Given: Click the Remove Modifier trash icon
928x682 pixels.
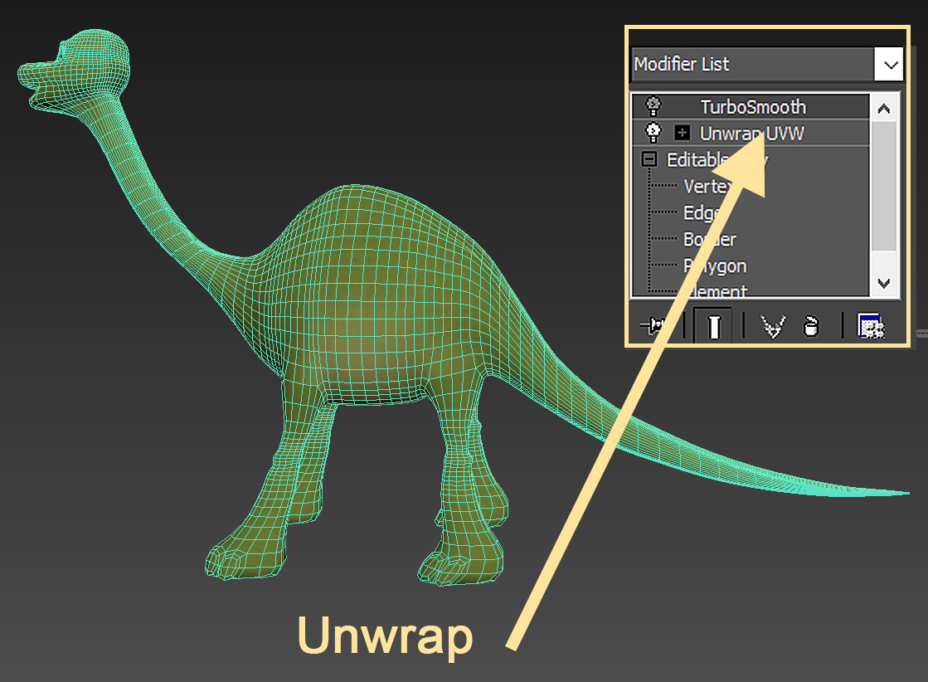Looking at the screenshot, I should [811, 326].
